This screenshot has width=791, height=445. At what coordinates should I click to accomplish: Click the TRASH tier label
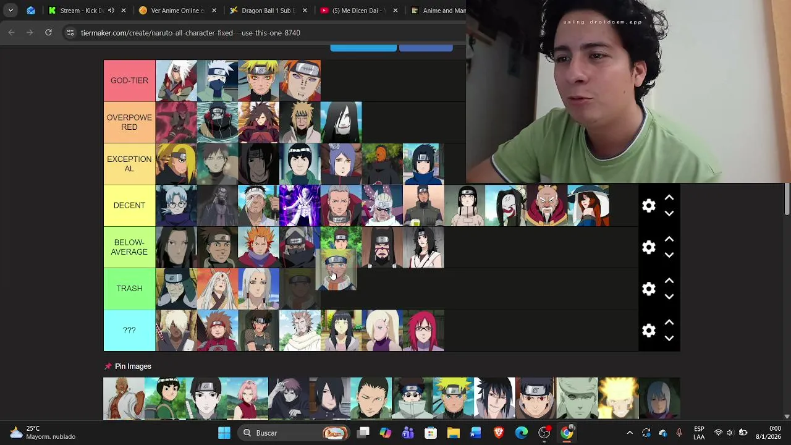pyautogui.click(x=129, y=289)
